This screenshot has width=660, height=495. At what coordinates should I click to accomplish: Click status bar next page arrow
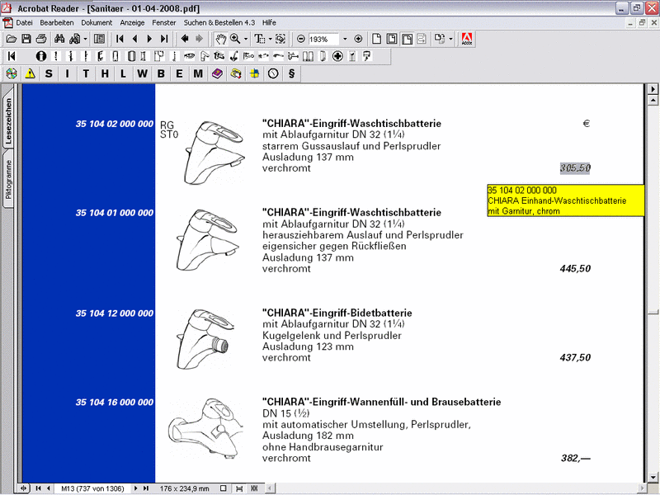(135, 488)
